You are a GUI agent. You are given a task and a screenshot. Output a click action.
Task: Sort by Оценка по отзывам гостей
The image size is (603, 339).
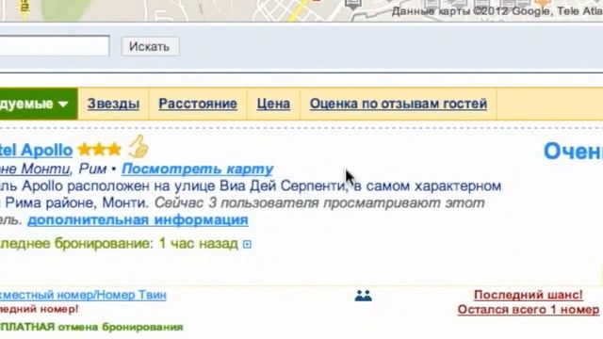(x=399, y=104)
